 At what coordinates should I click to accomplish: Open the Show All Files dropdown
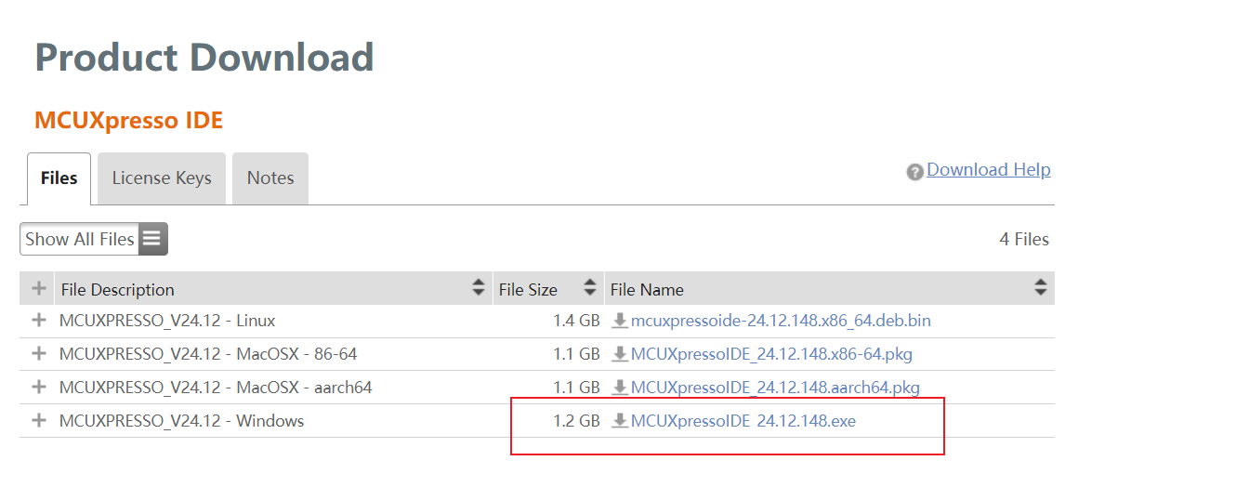coord(94,239)
